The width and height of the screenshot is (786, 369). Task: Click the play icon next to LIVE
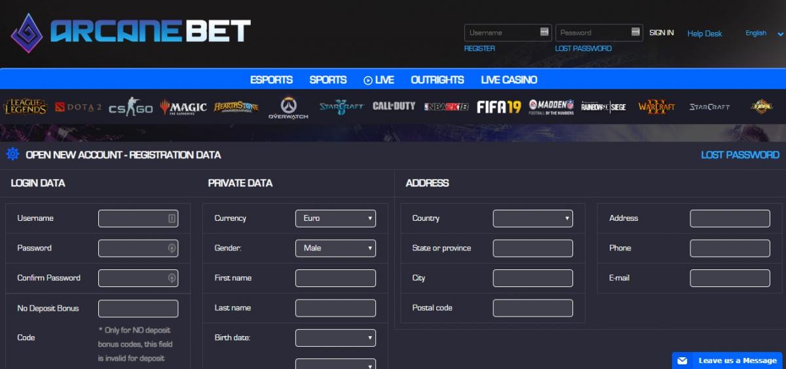tap(367, 80)
